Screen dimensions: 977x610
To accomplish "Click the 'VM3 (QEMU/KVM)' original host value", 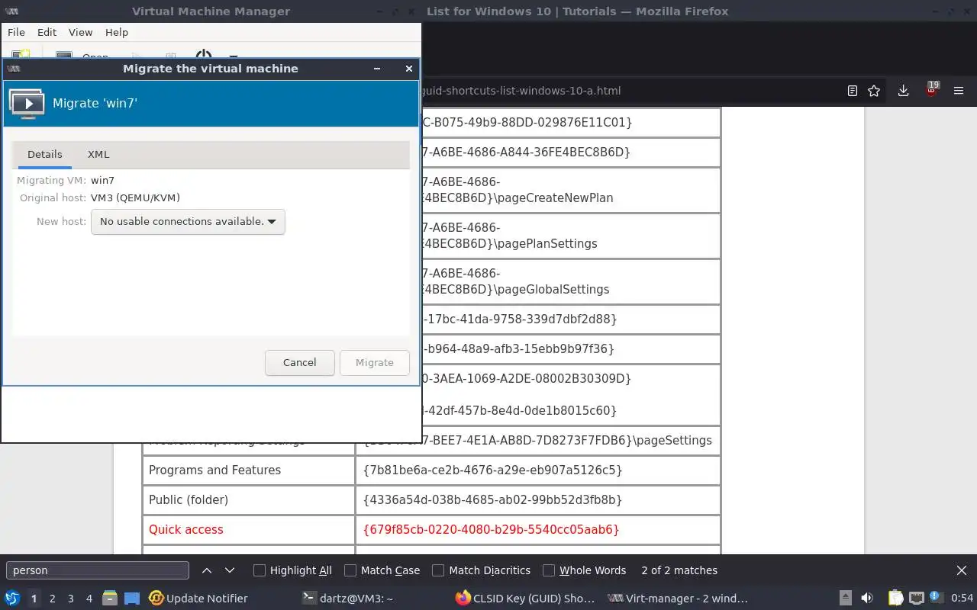I will (x=135, y=198).
